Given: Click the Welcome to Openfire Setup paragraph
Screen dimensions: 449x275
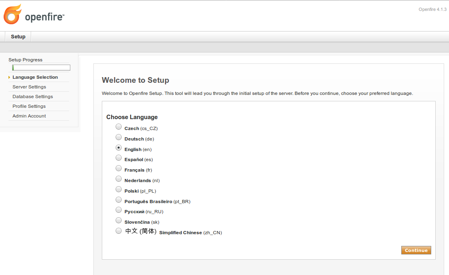Looking at the screenshot, I should coord(257,94).
